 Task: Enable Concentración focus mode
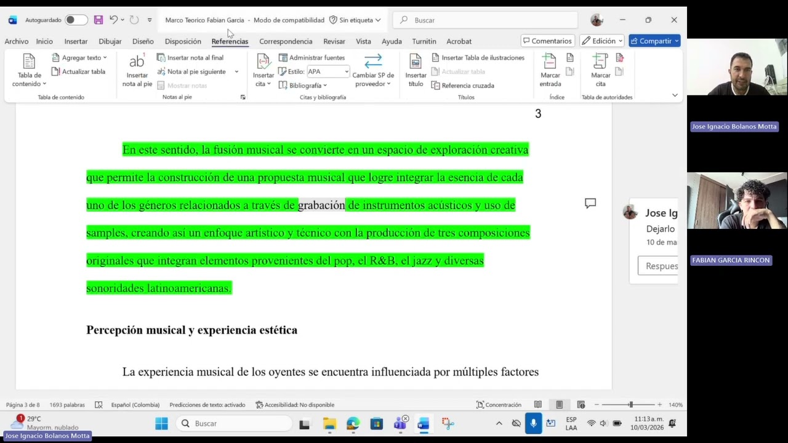(499, 405)
